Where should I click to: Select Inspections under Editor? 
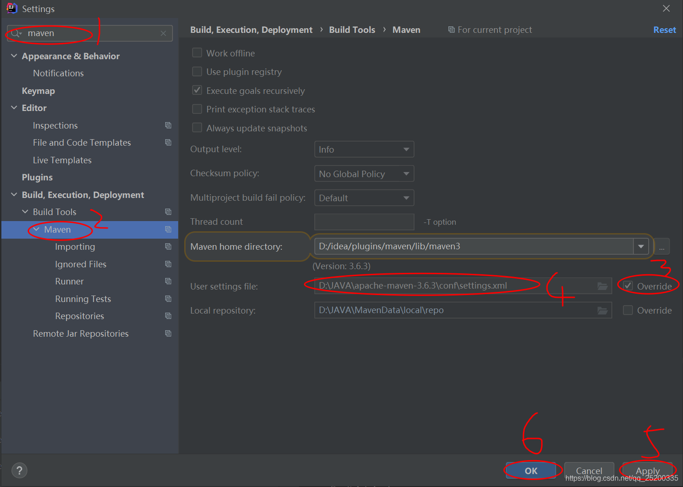point(55,125)
